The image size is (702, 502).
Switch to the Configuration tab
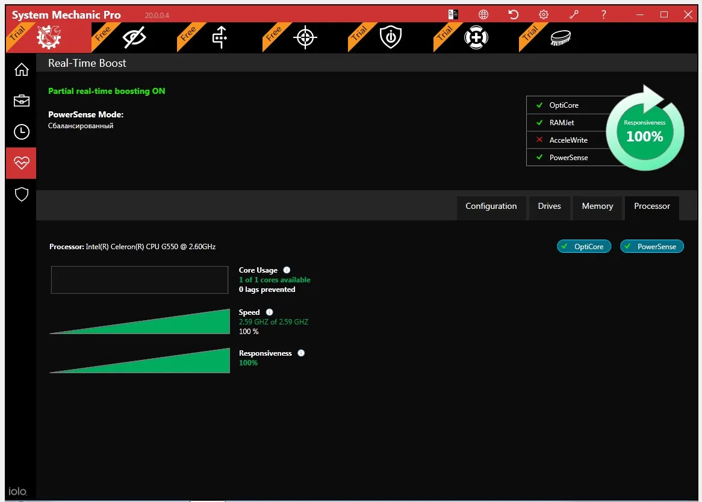491,206
